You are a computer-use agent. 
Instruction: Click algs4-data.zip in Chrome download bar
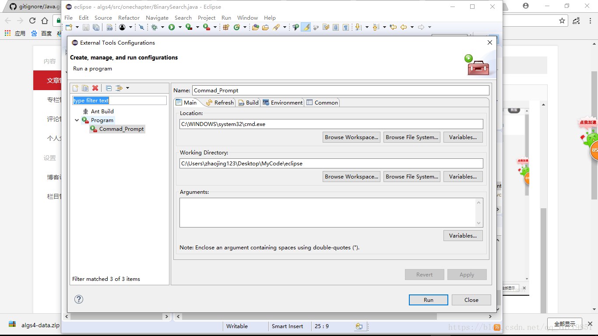tap(34, 325)
